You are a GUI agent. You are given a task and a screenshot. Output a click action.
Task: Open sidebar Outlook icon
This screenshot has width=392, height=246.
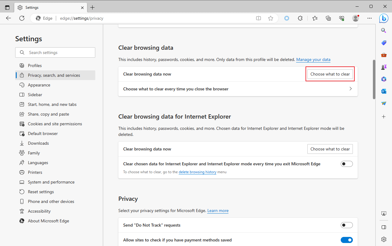click(x=384, y=91)
